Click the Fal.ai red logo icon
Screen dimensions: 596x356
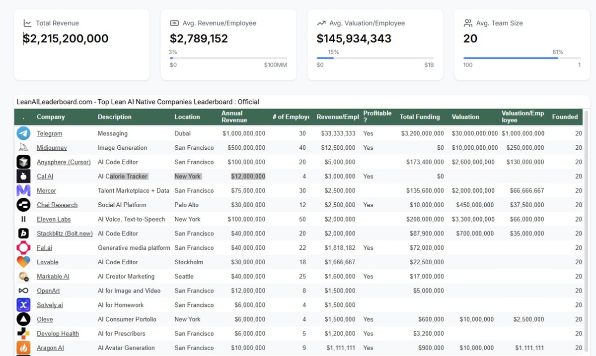[23, 248]
